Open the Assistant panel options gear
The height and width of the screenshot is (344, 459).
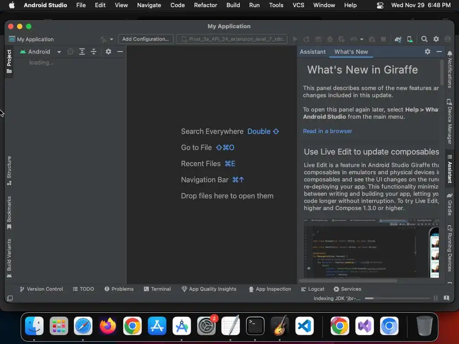click(x=427, y=52)
